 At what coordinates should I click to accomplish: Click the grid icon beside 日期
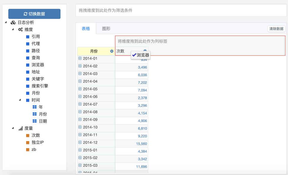[x=35, y=121]
